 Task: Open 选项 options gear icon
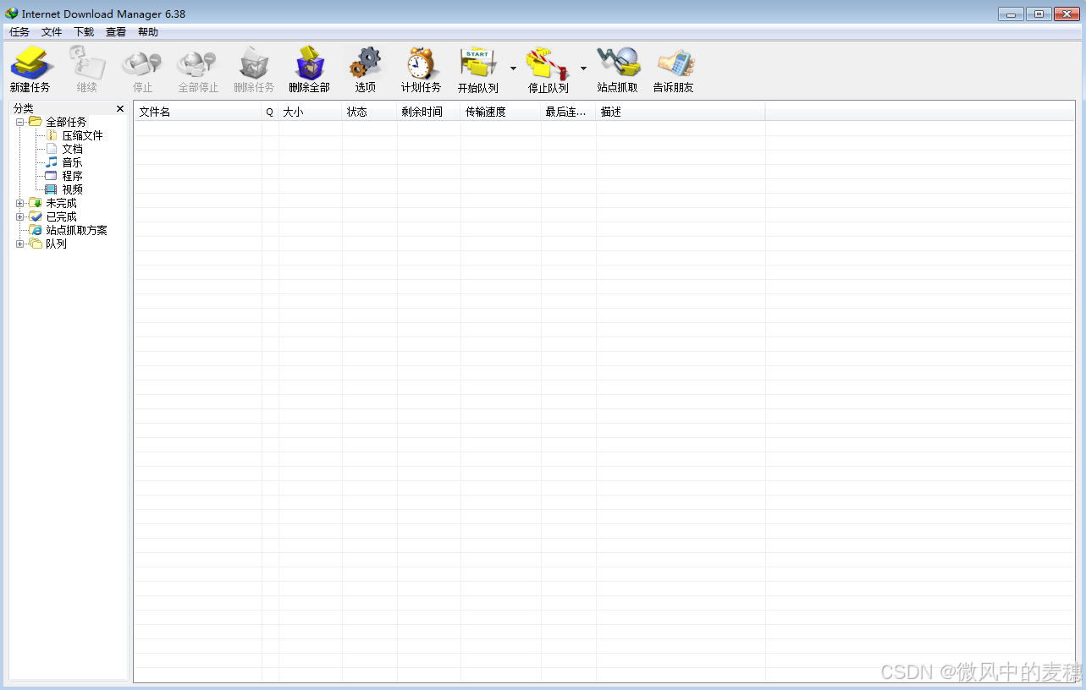click(366, 63)
